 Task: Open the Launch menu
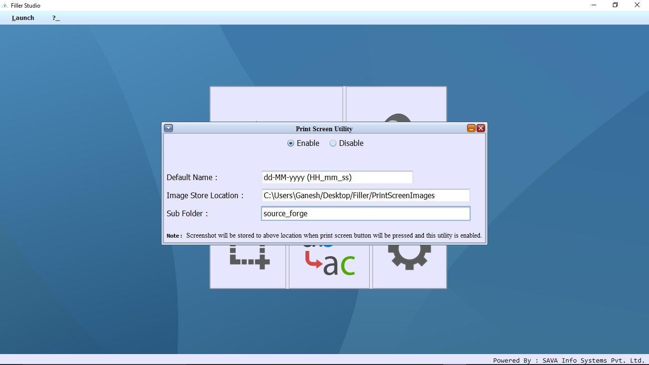point(22,18)
